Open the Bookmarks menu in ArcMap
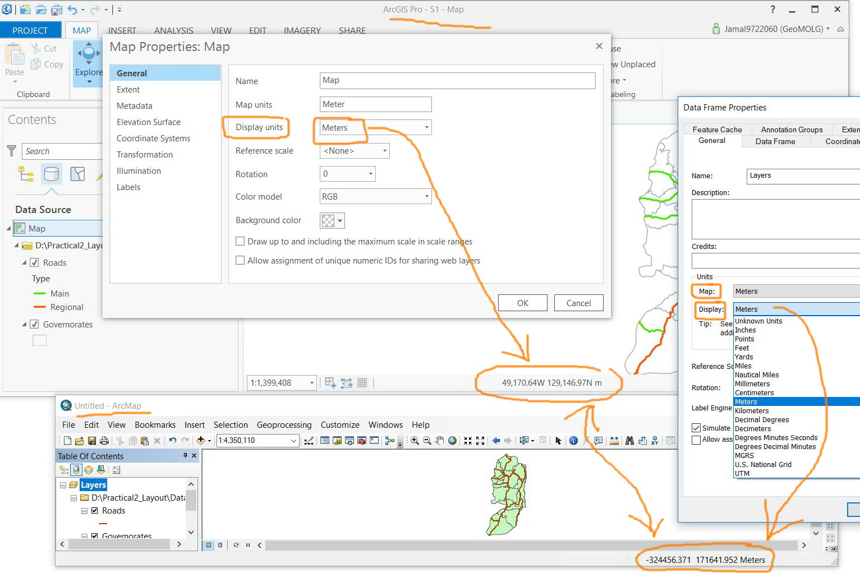 (155, 425)
